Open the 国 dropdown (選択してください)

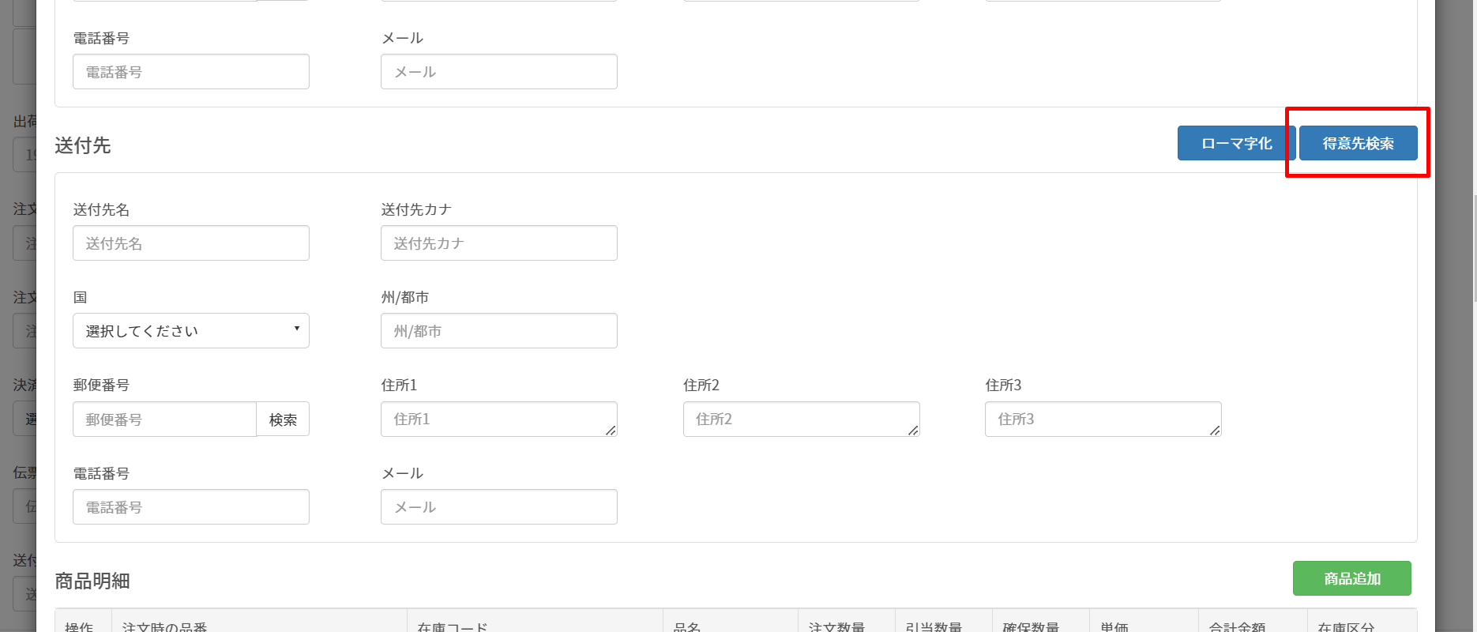[x=191, y=331]
